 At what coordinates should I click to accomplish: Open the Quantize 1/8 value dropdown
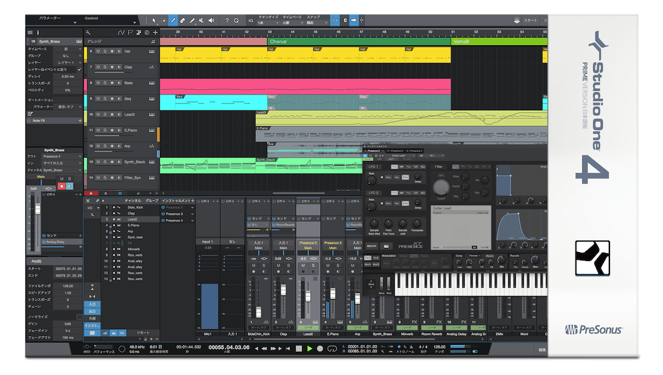pos(267,23)
